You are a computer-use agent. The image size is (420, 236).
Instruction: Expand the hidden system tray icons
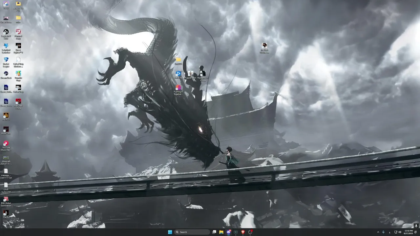pyautogui.click(x=378, y=232)
